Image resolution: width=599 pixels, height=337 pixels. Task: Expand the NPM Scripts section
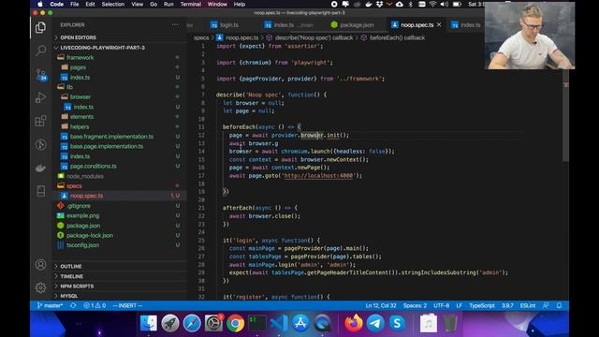coord(77,286)
